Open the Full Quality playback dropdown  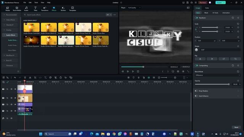point(134,8)
